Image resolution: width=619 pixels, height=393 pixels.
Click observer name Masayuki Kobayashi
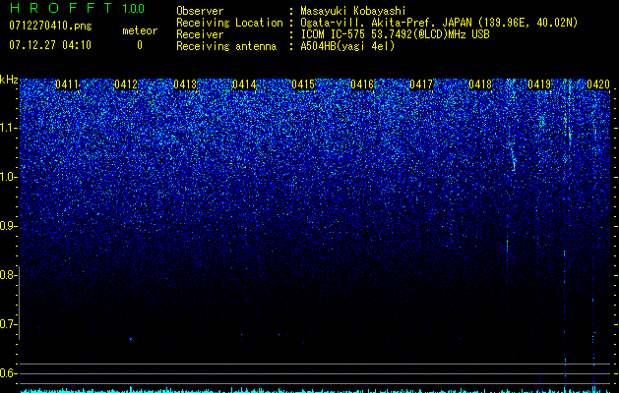pos(353,11)
